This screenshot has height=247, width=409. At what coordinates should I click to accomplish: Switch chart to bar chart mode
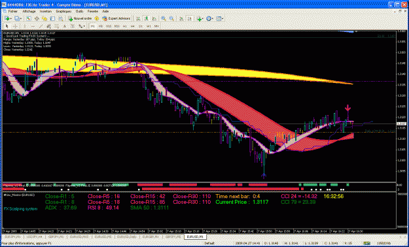(x=138, y=18)
